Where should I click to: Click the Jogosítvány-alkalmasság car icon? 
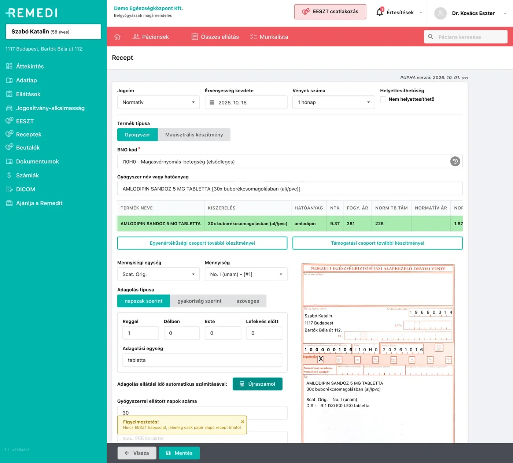point(9,108)
